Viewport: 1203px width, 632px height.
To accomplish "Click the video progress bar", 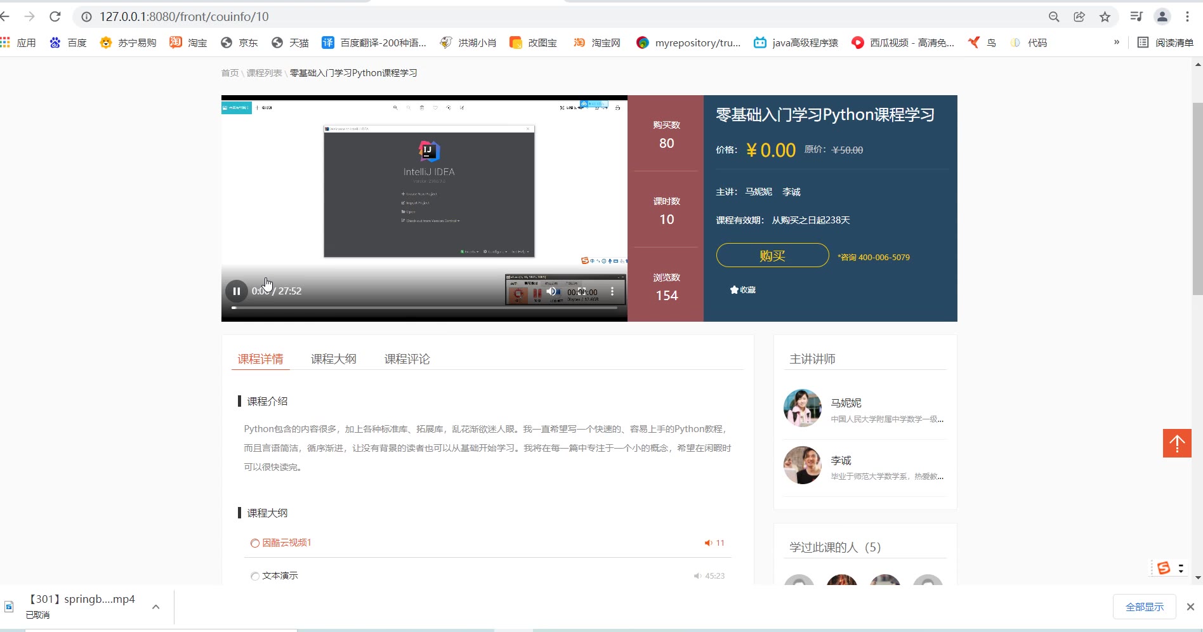I will click(x=424, y=308).
